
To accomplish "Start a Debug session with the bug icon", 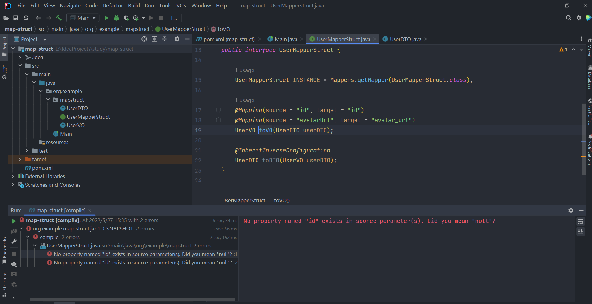I will [x=116, y=18].
